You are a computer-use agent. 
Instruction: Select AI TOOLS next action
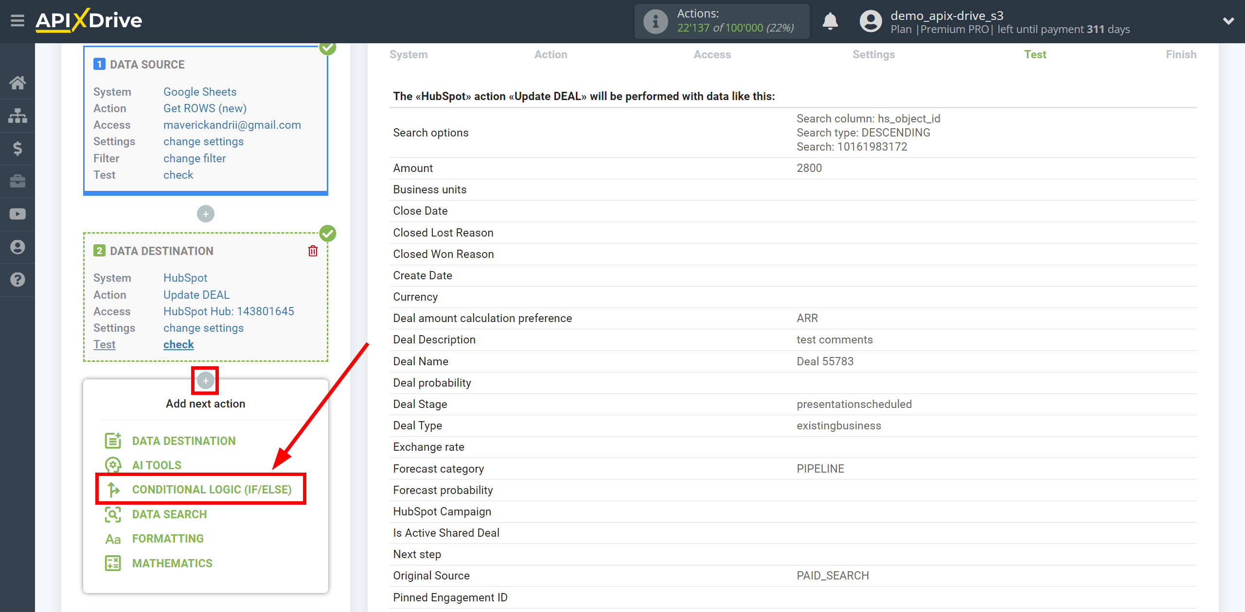coord(157,465)
